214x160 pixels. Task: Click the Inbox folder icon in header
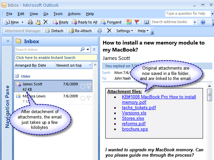coord(18,41)
